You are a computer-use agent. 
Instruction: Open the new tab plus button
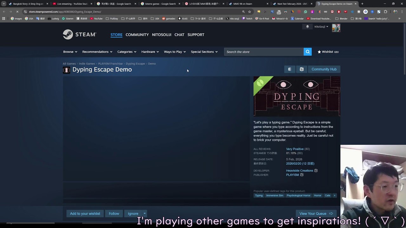pos(362,4)
